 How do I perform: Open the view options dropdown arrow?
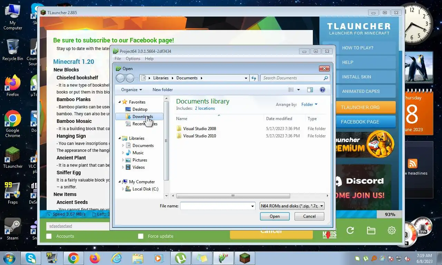point(298,90)
